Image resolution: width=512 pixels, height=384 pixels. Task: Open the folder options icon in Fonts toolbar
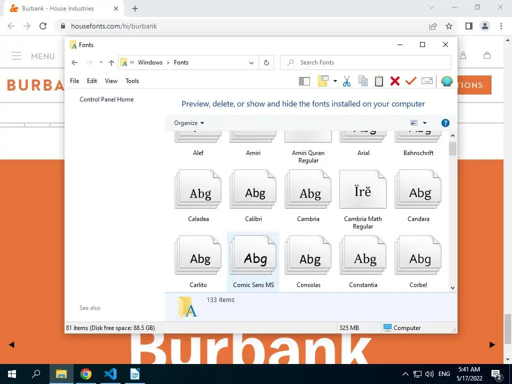tap(323, 81)
